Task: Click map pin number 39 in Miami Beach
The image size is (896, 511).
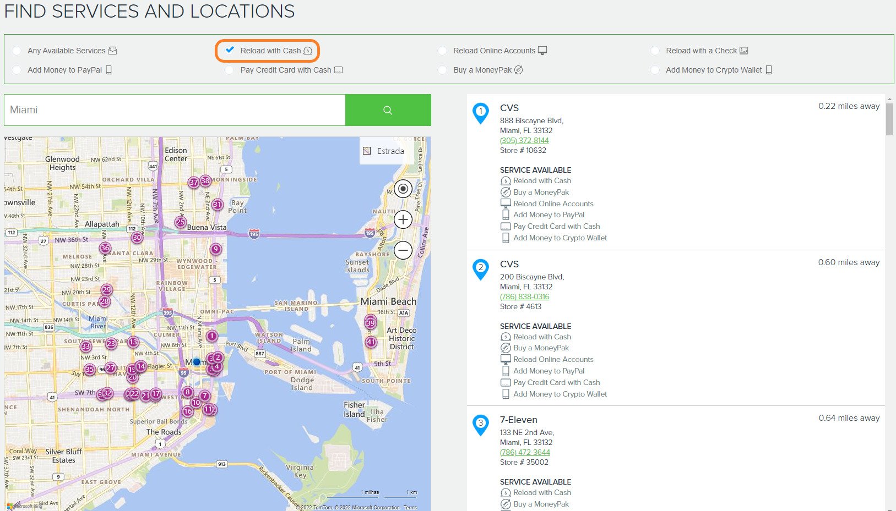Action: coord(371,323)
